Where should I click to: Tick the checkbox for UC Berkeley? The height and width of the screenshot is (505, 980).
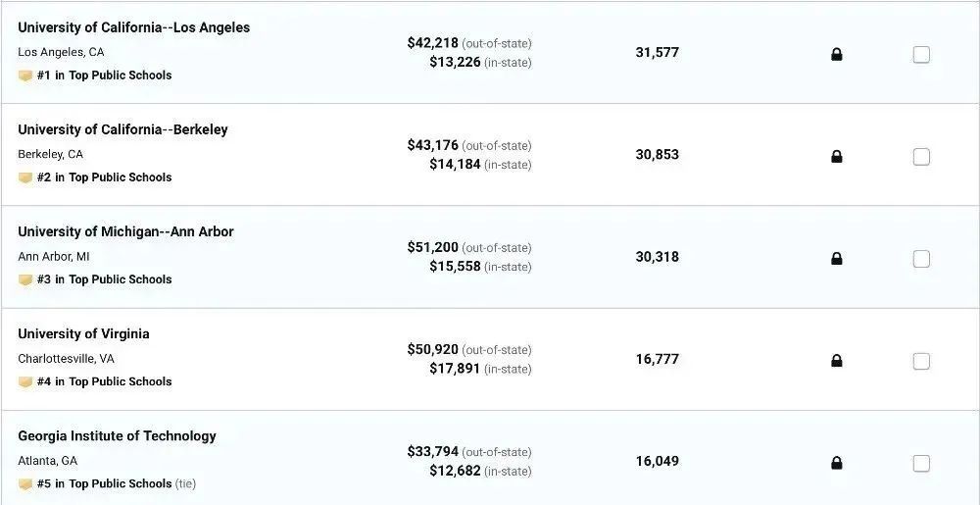[921, 157]
